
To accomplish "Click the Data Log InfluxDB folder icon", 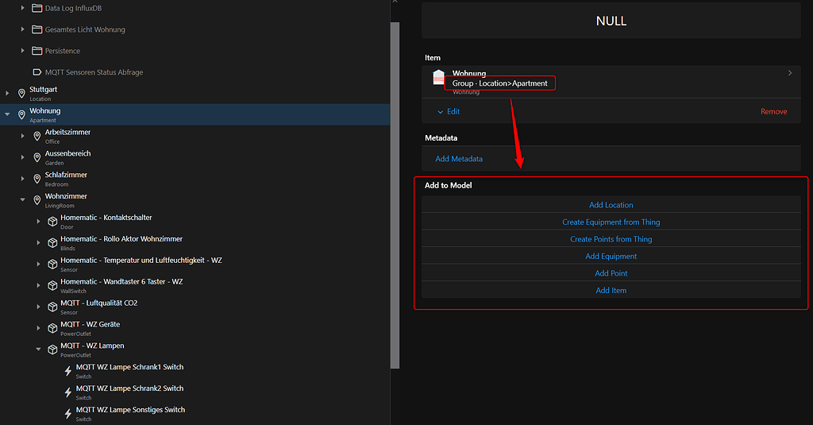I will (x=37, y=8).
